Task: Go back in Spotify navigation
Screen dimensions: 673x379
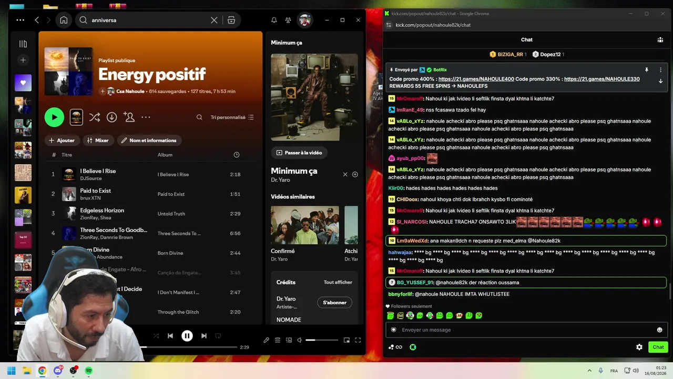Action: [x=37, y=20]
